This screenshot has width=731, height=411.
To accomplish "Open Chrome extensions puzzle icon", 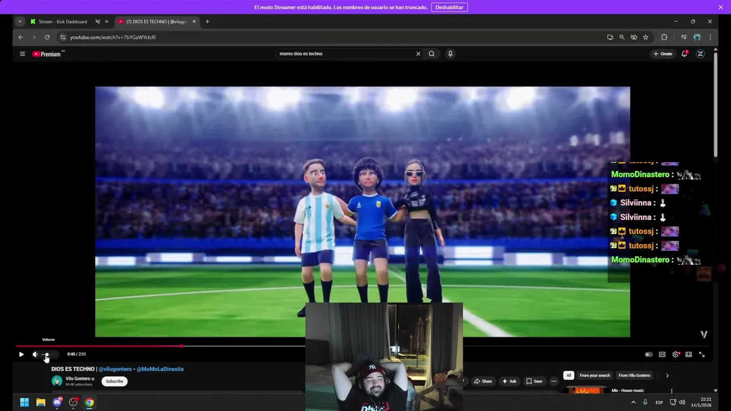I will [x=664, y=37].
